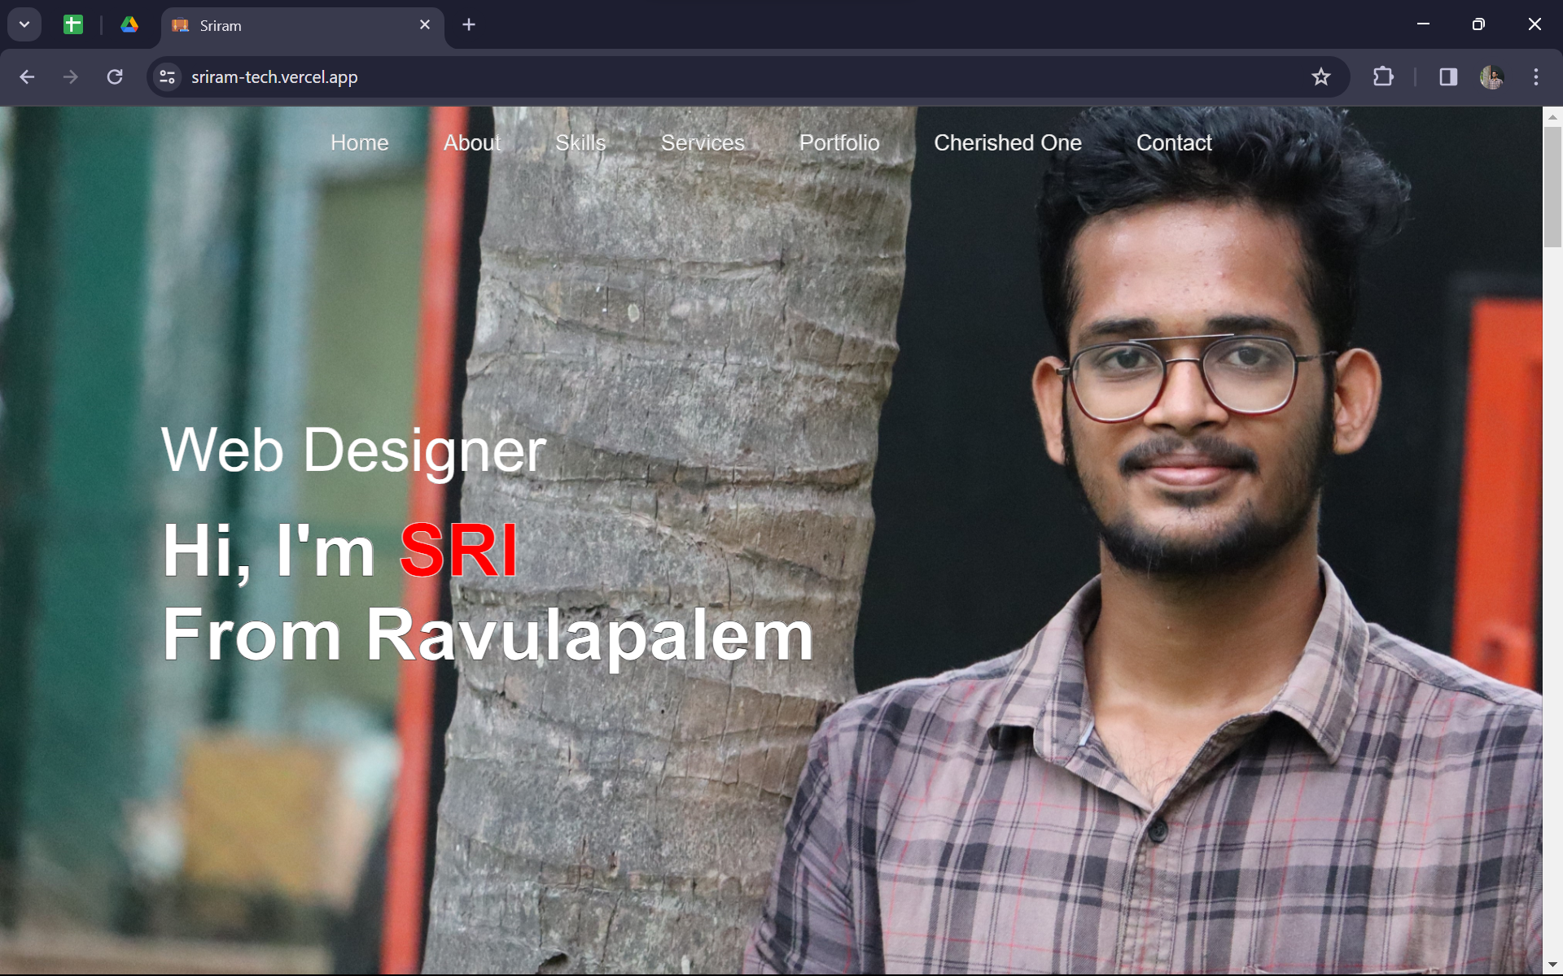
Task: Open Services in the navigation menu
Action: (x=703, y=142)
